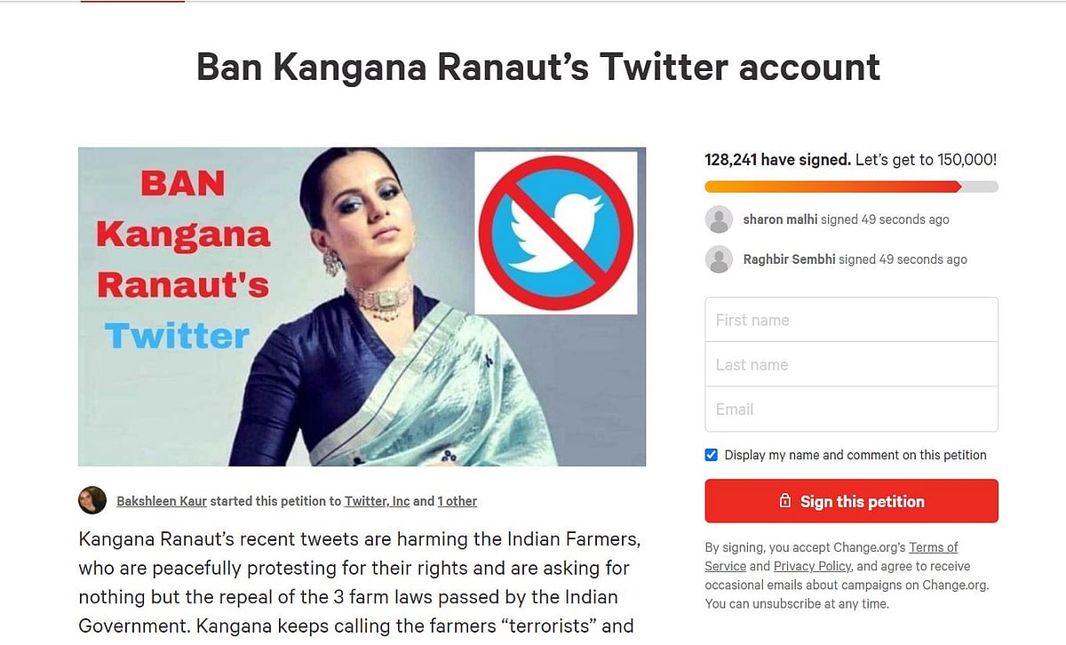Focus the Last name input
This screenshot has height=645, width=1066.
[x=851, y=364]
